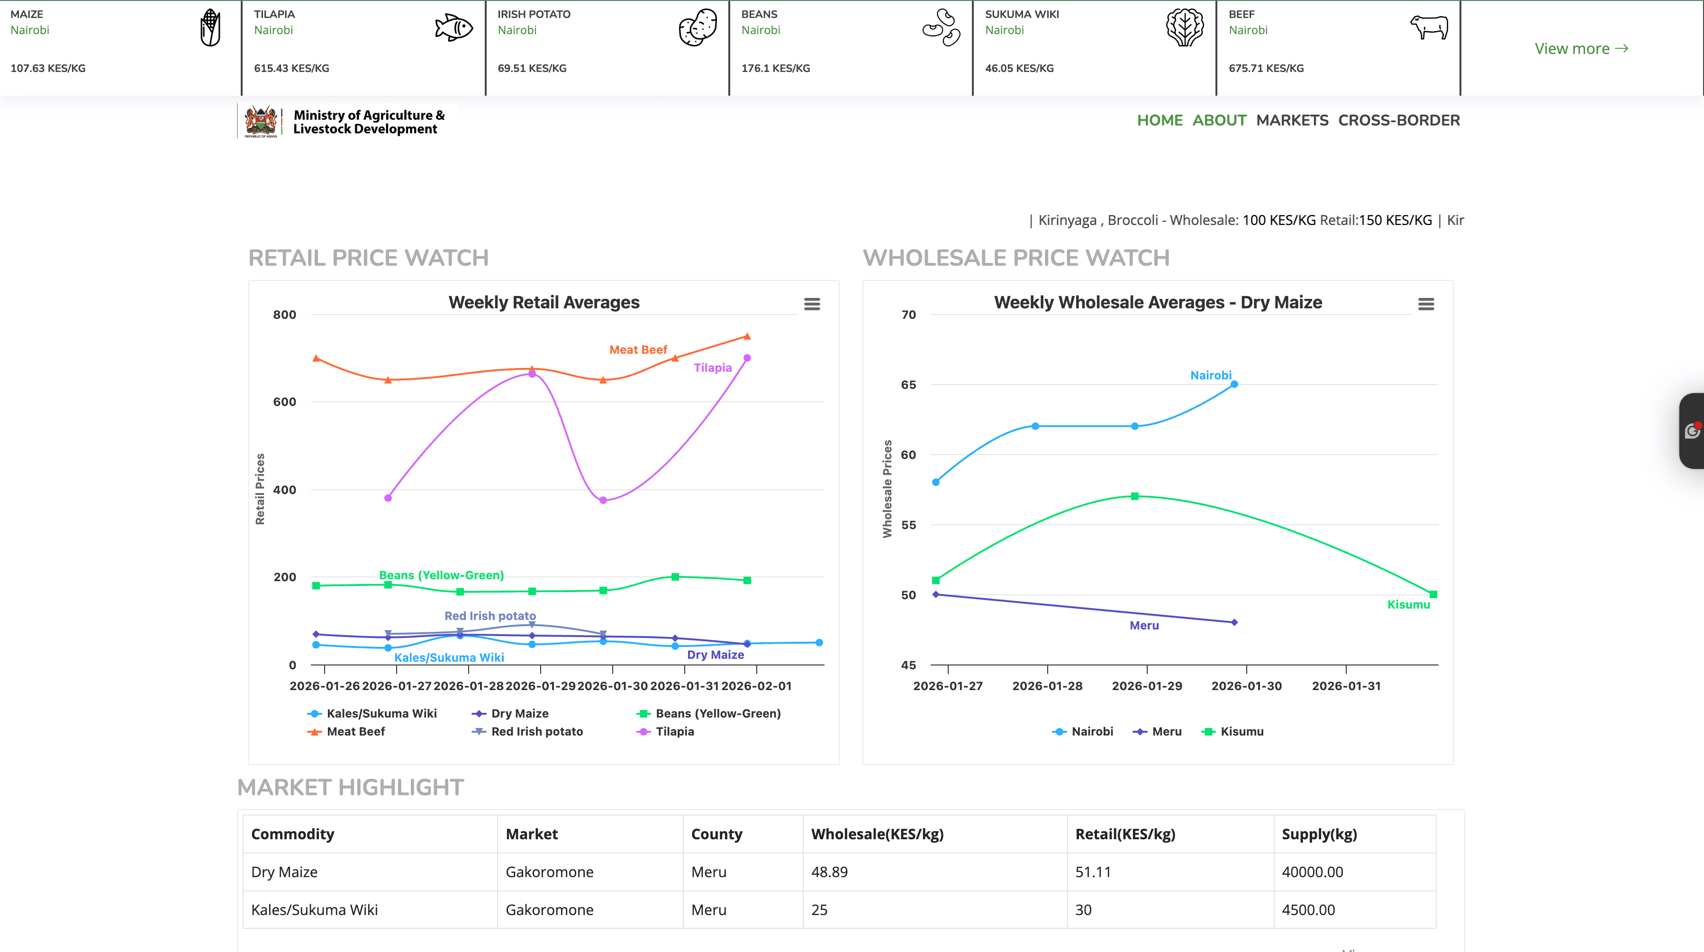Open the CROSS-BORDER section

pyautogui.click(x=1398, y=120)
